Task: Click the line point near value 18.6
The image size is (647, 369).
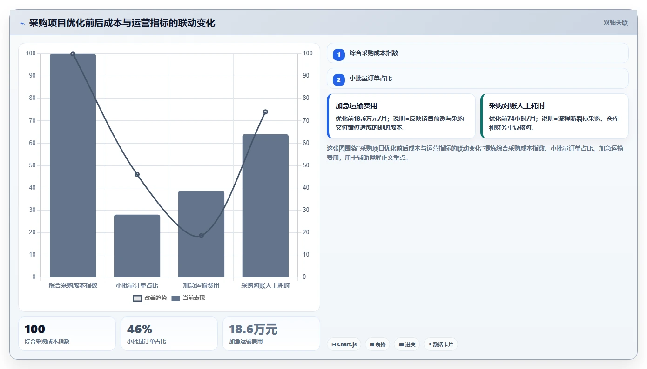Action: (202, 236)
